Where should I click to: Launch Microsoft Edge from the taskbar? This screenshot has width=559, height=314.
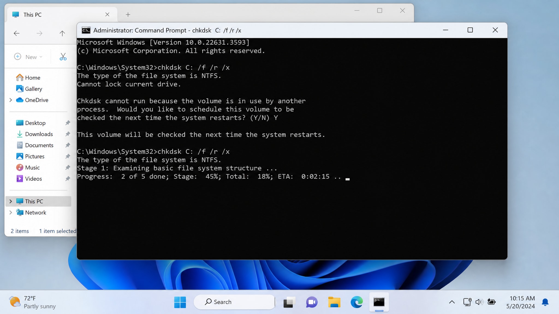coord(356,302)
